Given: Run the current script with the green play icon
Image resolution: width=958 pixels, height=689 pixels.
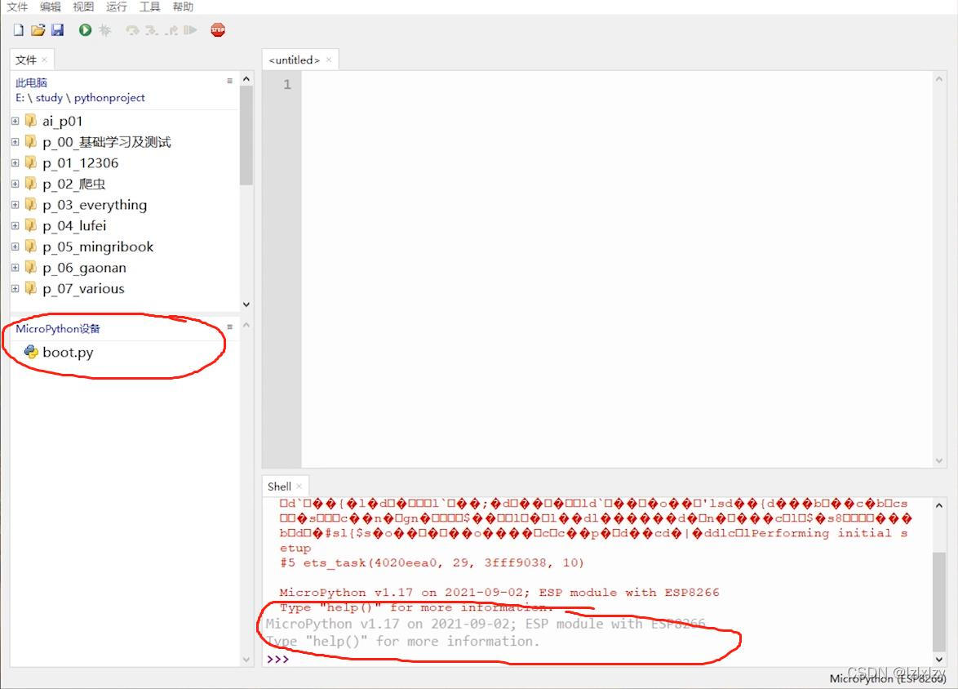Looking at the screenshot, I should click(x=85, y=30).
